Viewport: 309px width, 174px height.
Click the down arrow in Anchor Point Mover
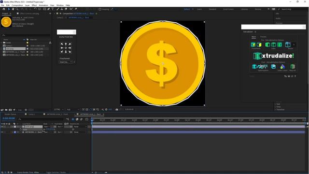(66, 52)
